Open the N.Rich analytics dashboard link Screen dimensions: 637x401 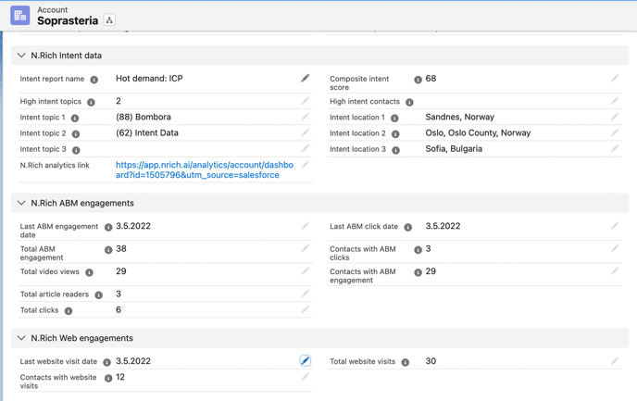tap(205, 169)
